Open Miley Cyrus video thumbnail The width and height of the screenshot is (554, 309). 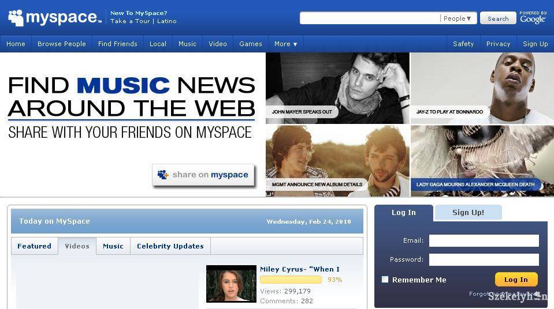click(231, 284)
